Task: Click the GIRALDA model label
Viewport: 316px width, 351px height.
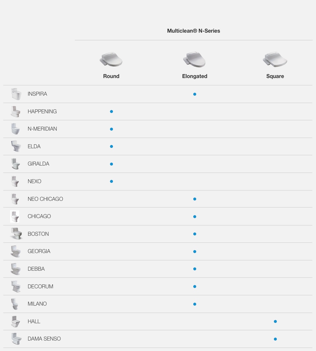Action: (x=38, y=164)
